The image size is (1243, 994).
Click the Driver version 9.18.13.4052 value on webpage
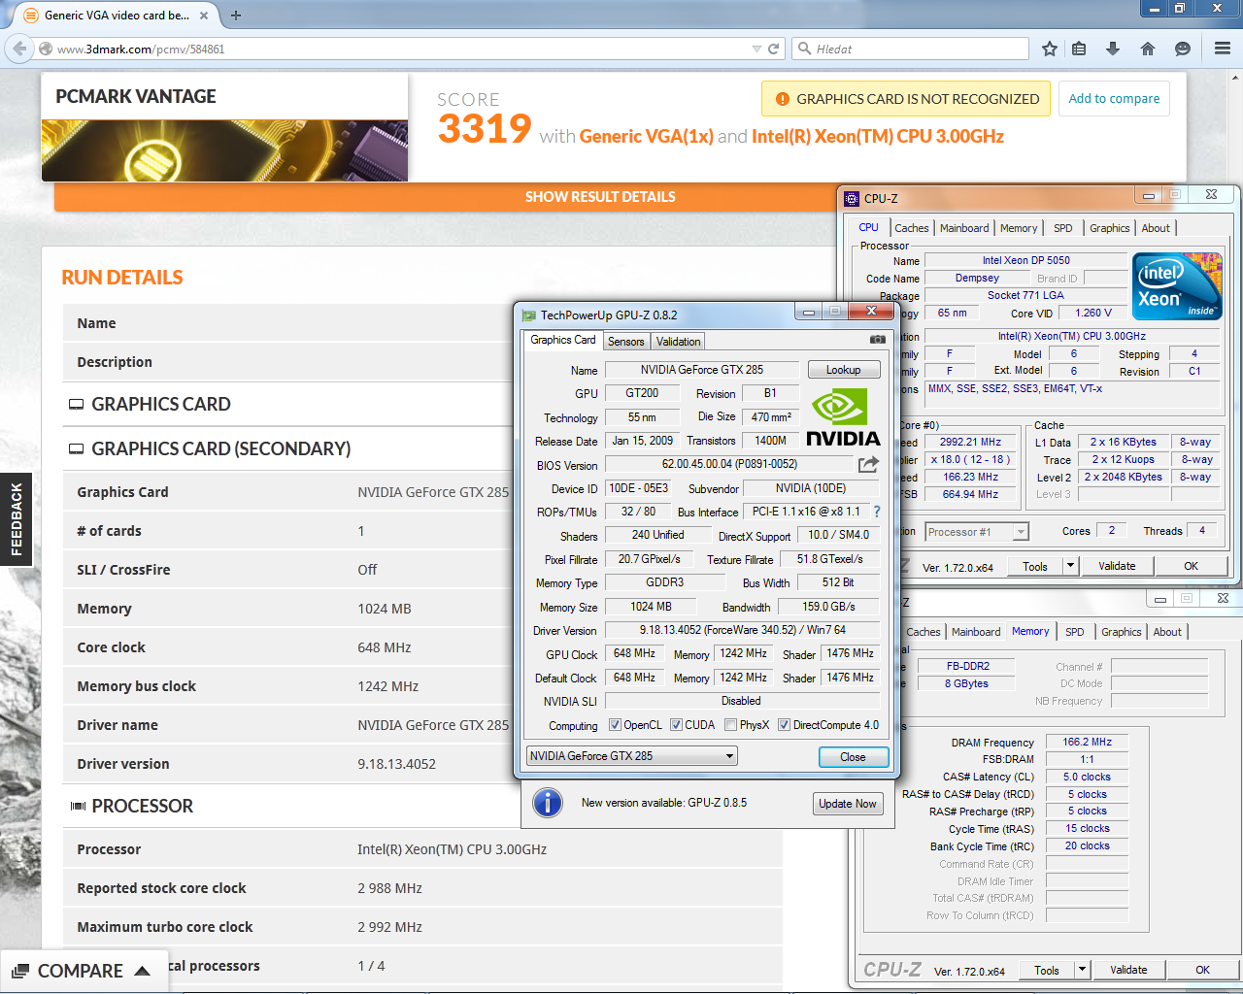click(x=397, y=764)
